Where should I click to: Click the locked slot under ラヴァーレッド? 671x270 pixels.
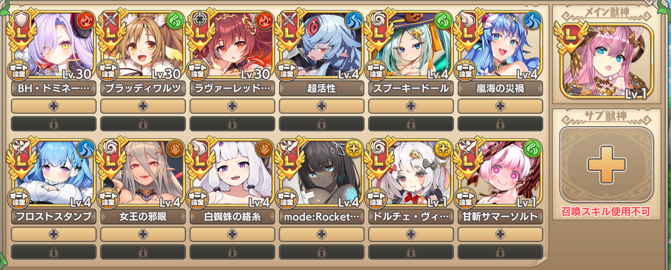tap(232, 124)
